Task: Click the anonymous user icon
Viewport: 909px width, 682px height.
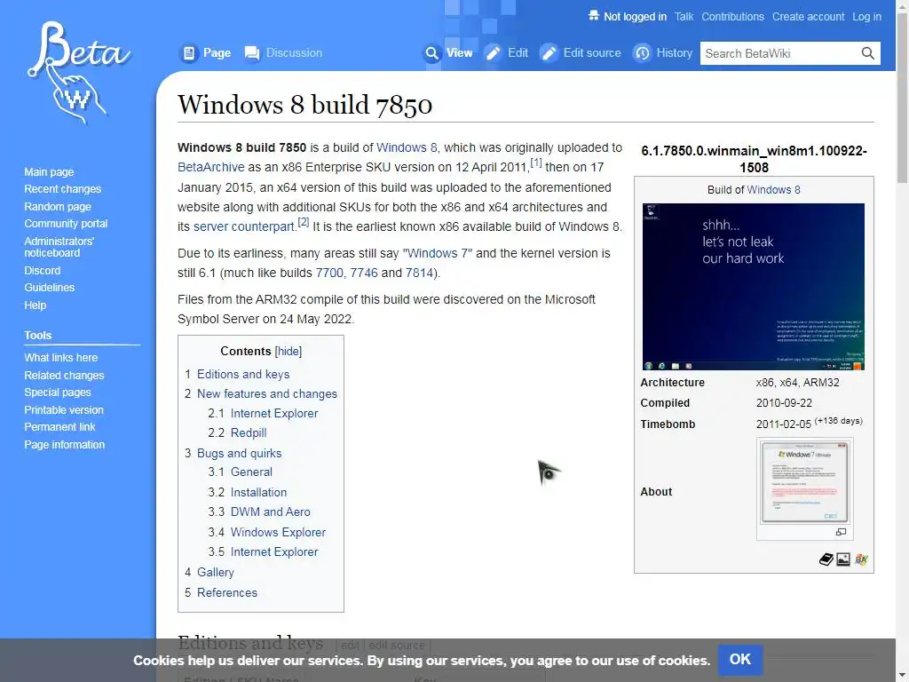Action: click(x=593, y=16)
